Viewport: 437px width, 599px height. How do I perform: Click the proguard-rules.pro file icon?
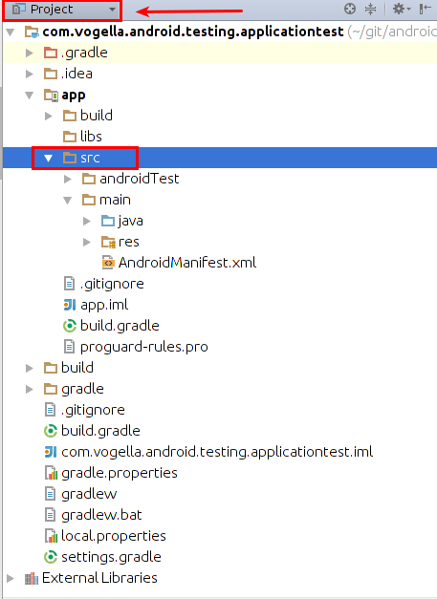[x=69, y=347]
